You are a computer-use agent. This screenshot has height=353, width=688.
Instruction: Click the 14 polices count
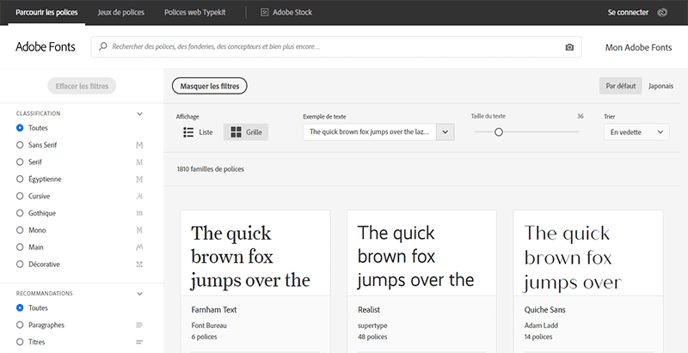click(538, 337)
